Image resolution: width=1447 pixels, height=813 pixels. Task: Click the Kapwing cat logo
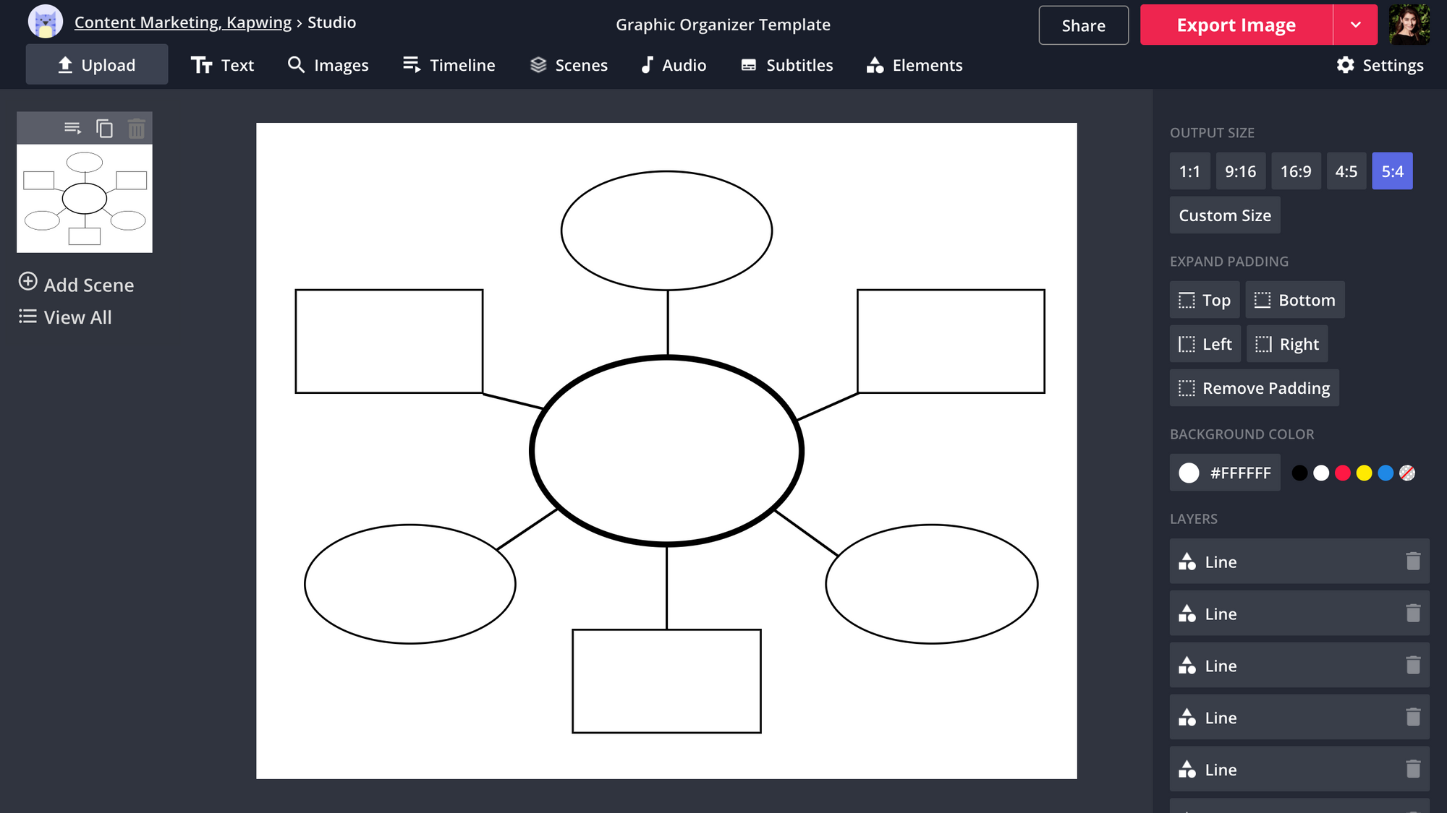[x=45, y=22]
